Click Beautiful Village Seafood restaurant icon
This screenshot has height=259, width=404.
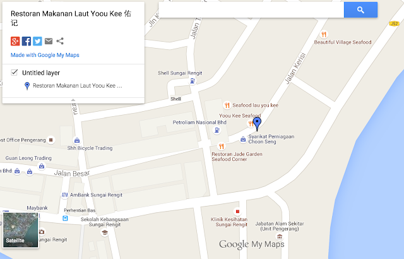pyautogui.click(x=324, y=34)
